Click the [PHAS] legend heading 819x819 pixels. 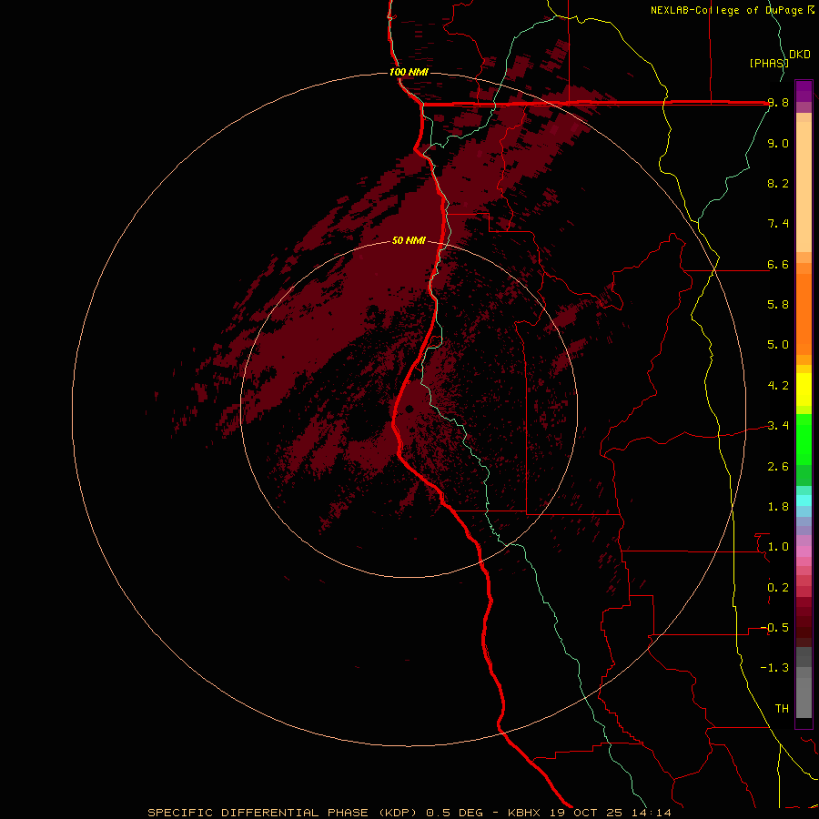coord(769,63)
